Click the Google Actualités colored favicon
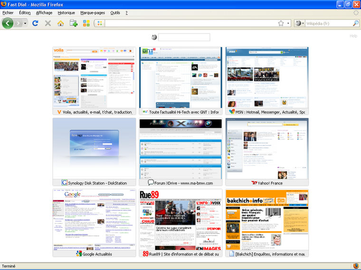Viewport: 361px width, 270px height. 79,254
